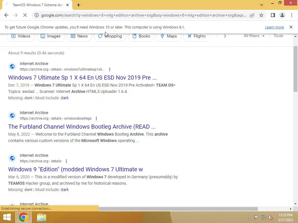Click the horizontal scrollbar thumb
Viewport: 298px width, 223px height.
[x=178, y=209]
